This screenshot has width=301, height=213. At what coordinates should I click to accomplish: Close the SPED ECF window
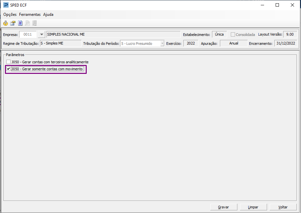click(x=292, y=5)
